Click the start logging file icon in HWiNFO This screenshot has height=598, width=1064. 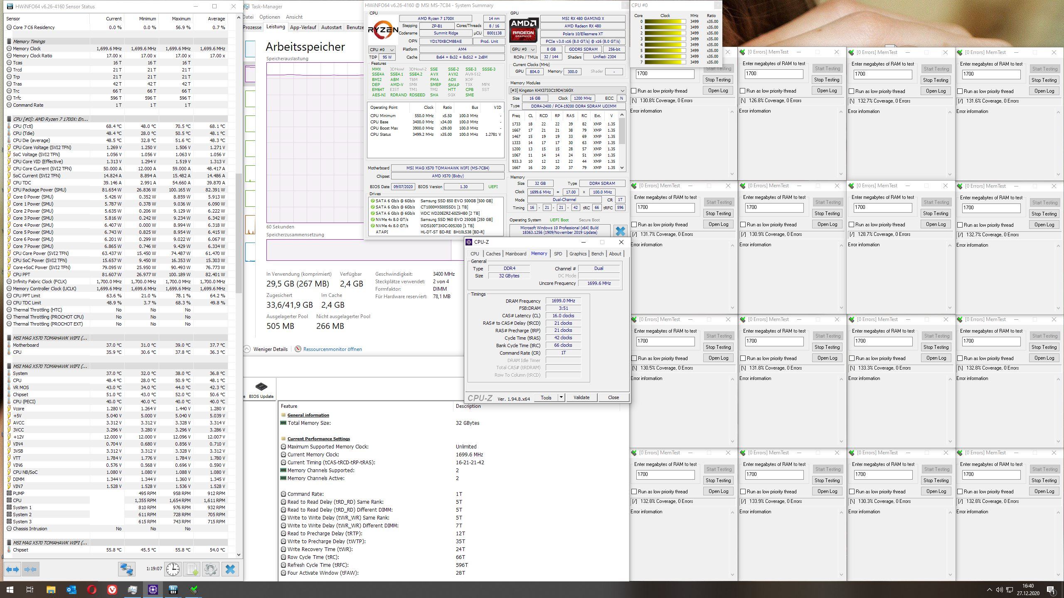point(192,569)
